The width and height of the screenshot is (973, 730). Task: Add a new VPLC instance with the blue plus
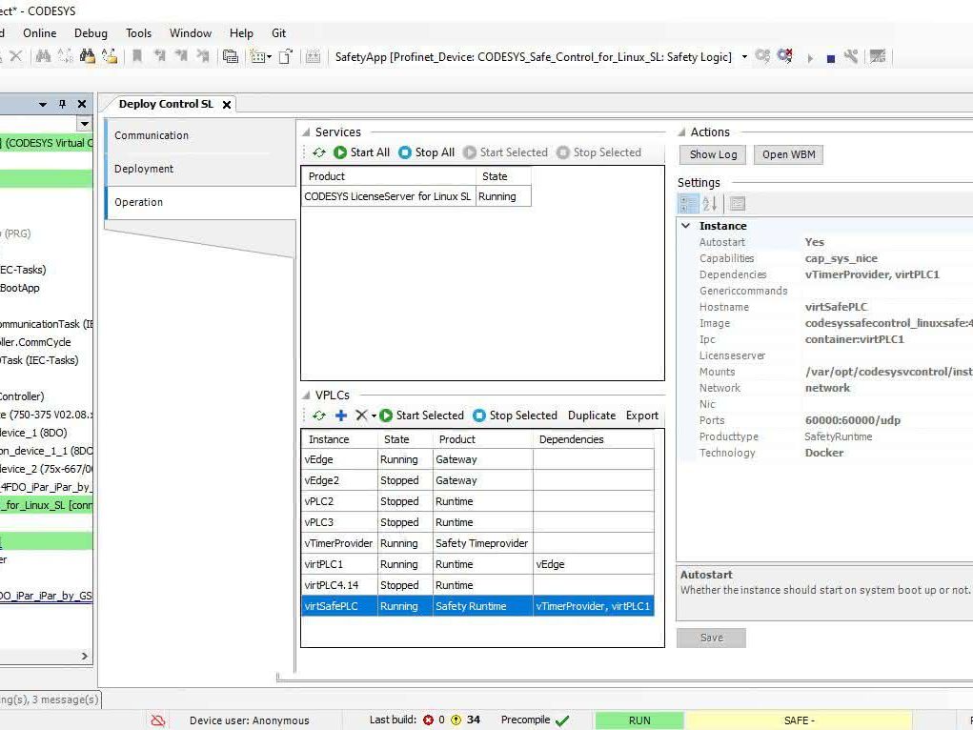click(340, 416)
